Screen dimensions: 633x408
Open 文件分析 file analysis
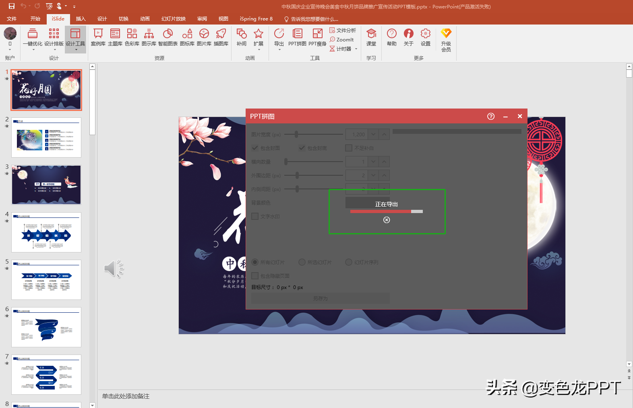coord(343,31)
